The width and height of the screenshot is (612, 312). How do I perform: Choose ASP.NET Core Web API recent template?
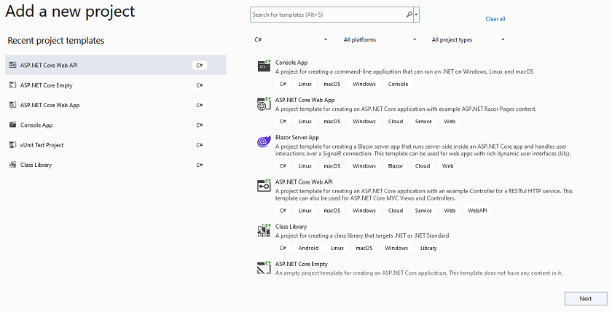(x=116, y=65)
